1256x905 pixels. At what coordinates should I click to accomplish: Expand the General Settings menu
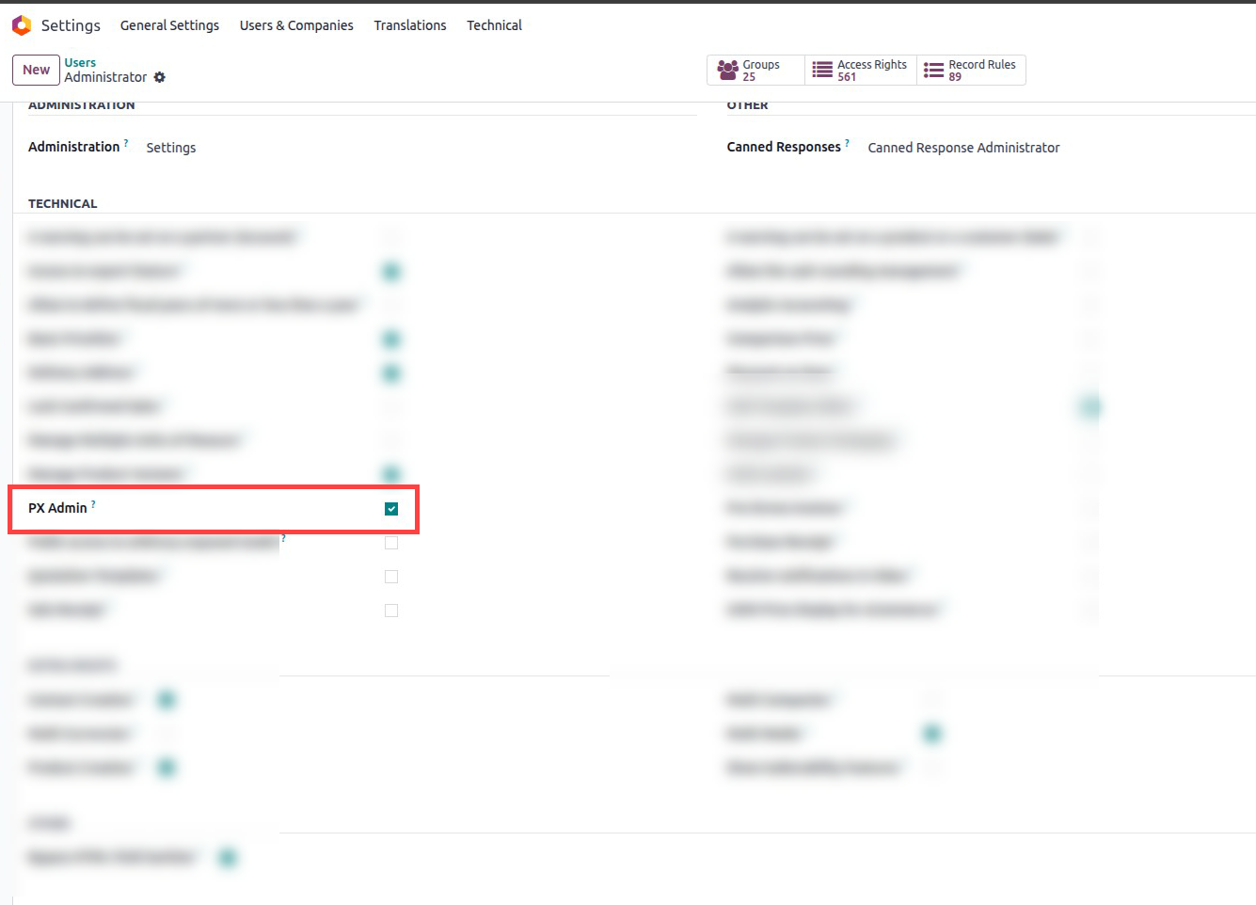(x=169, y=25)
